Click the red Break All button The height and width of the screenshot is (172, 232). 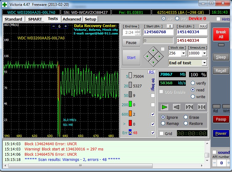[221, 34]
